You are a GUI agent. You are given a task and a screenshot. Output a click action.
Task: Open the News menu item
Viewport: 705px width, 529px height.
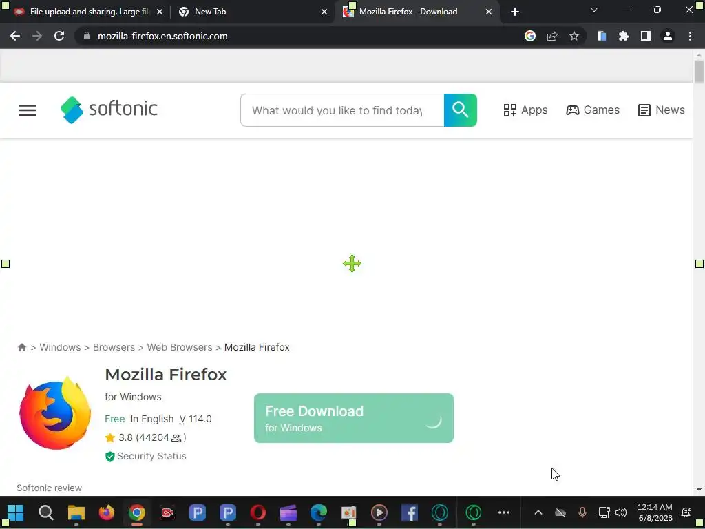click(x=662, y=110)
